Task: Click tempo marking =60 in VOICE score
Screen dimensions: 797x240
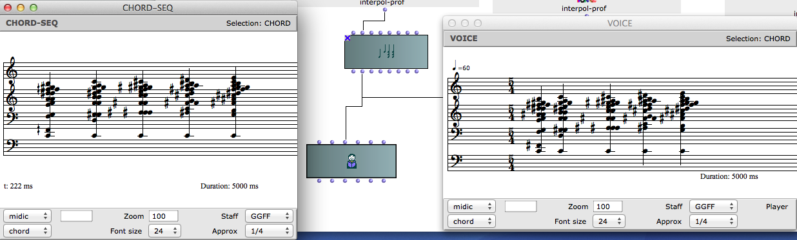Action: point(461,66)
